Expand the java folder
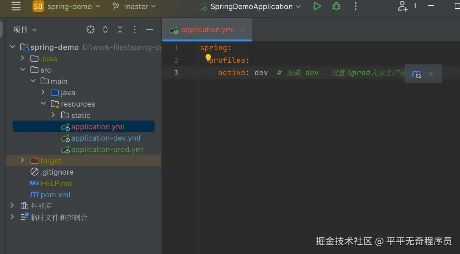This screenshot has width=460, height=254. 43,92
